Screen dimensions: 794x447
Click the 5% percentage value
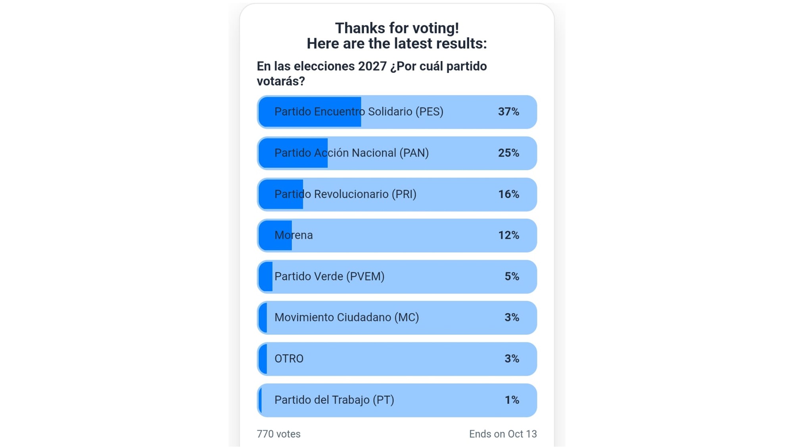tap(512, 276)
